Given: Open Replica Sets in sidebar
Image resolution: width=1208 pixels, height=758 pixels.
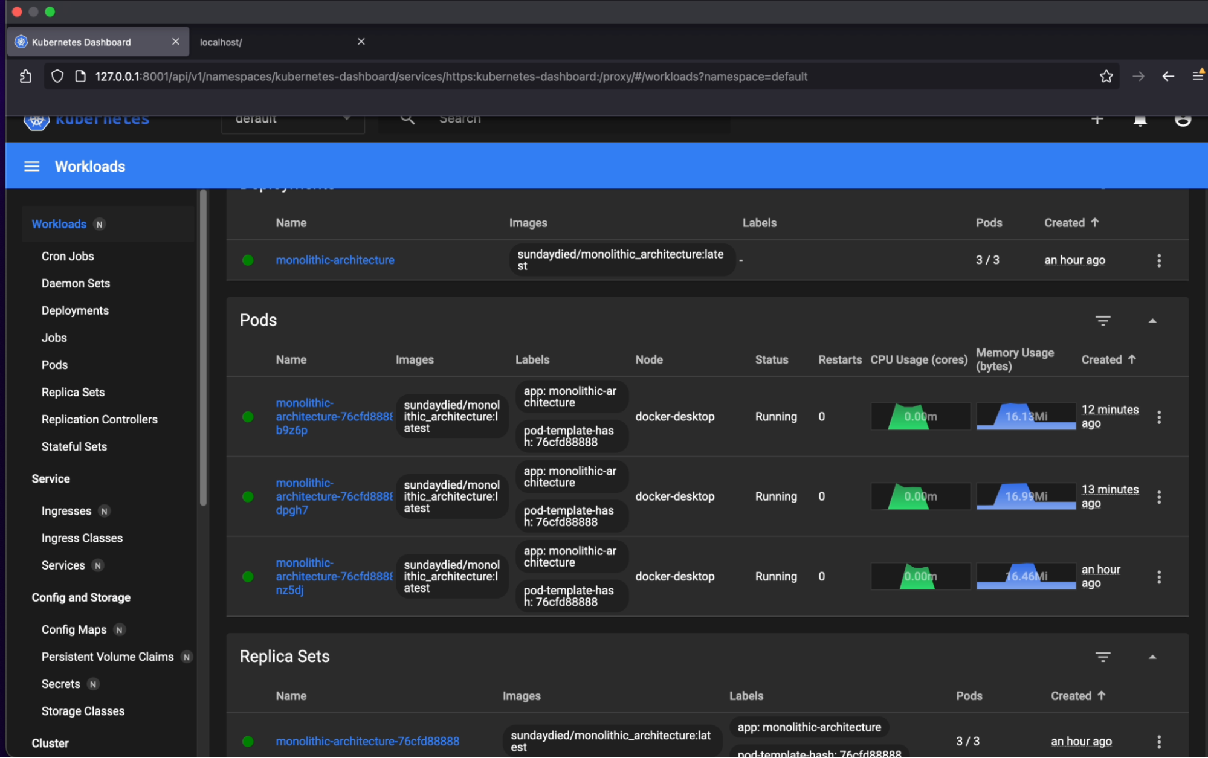Looking at the screenshot, I should click(73, 392).
